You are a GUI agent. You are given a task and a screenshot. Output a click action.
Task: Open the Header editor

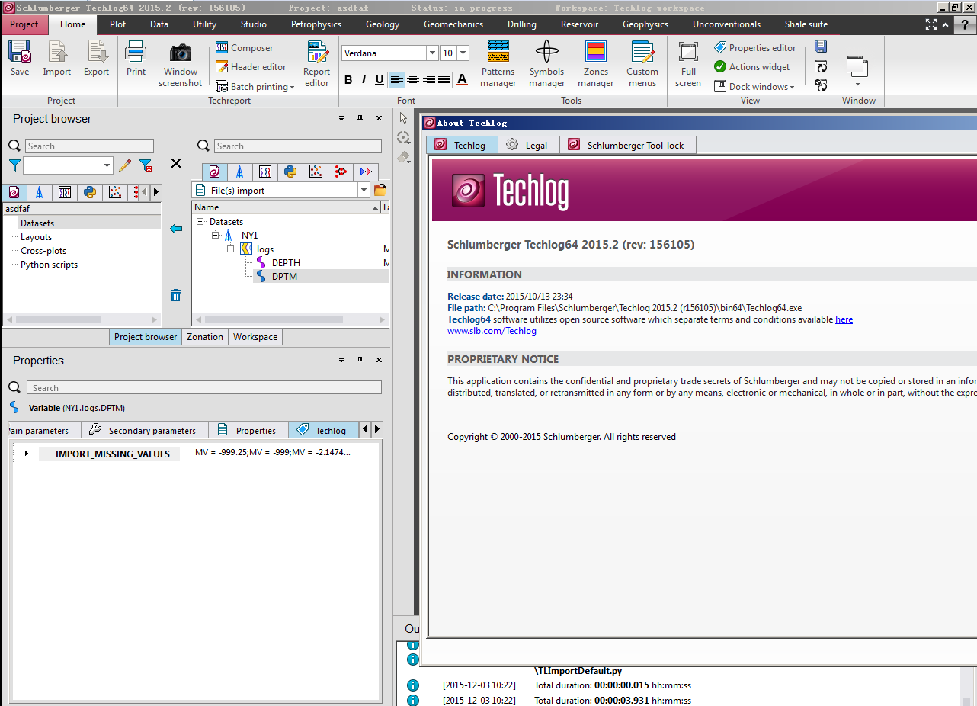(x=251, y=67)
